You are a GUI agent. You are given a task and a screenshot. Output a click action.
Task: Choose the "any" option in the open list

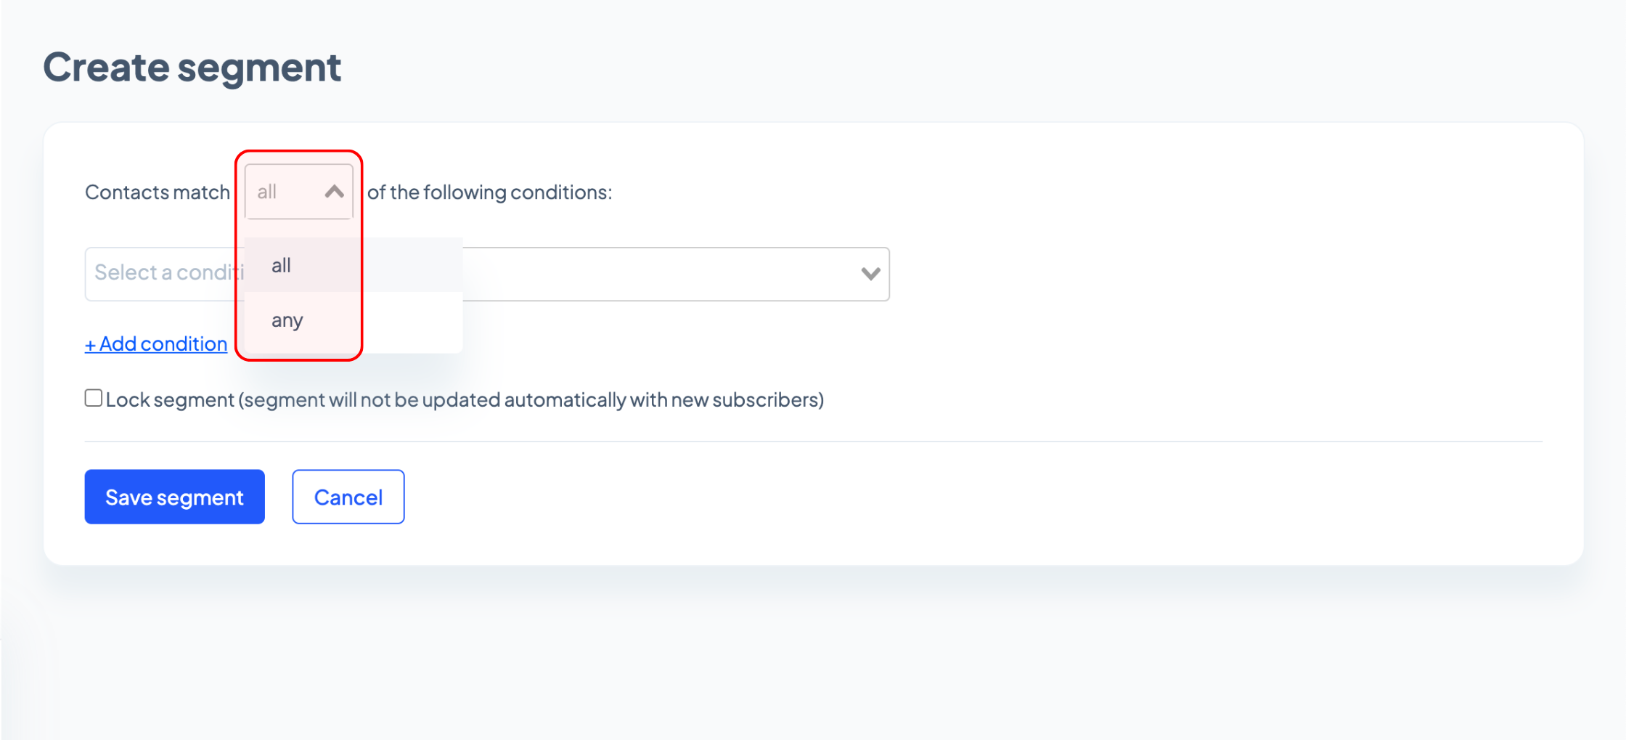click(287, 320)
